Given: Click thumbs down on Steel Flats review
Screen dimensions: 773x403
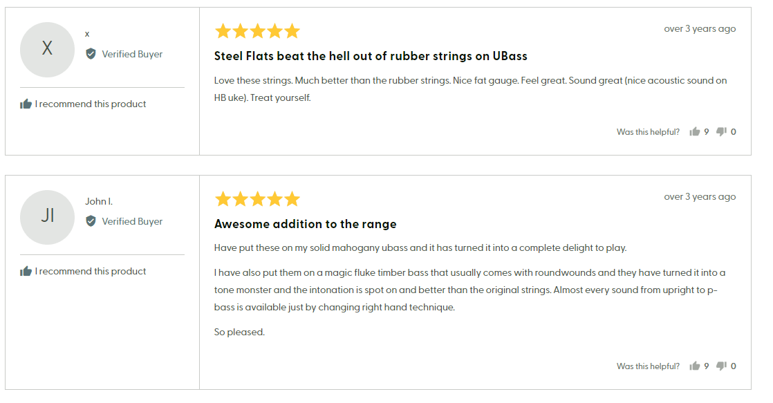Looking at the screenshot, I should (721, 131).
